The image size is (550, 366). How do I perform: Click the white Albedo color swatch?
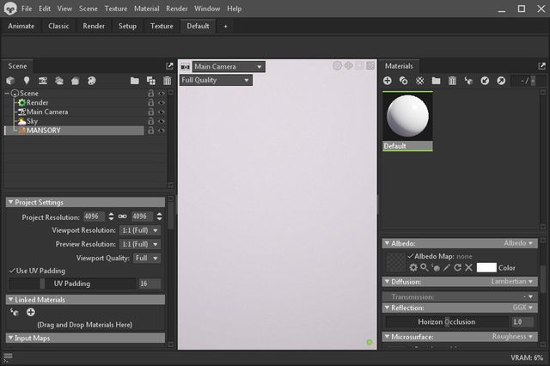486,268
